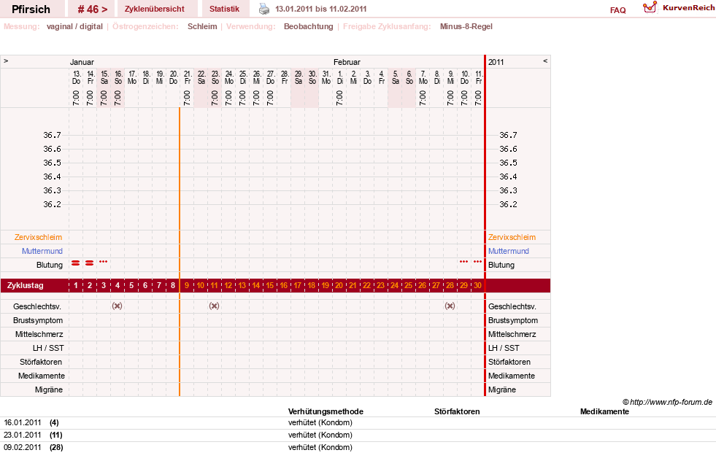Click the '11. Fr' date column header

(x=478, y=77)
